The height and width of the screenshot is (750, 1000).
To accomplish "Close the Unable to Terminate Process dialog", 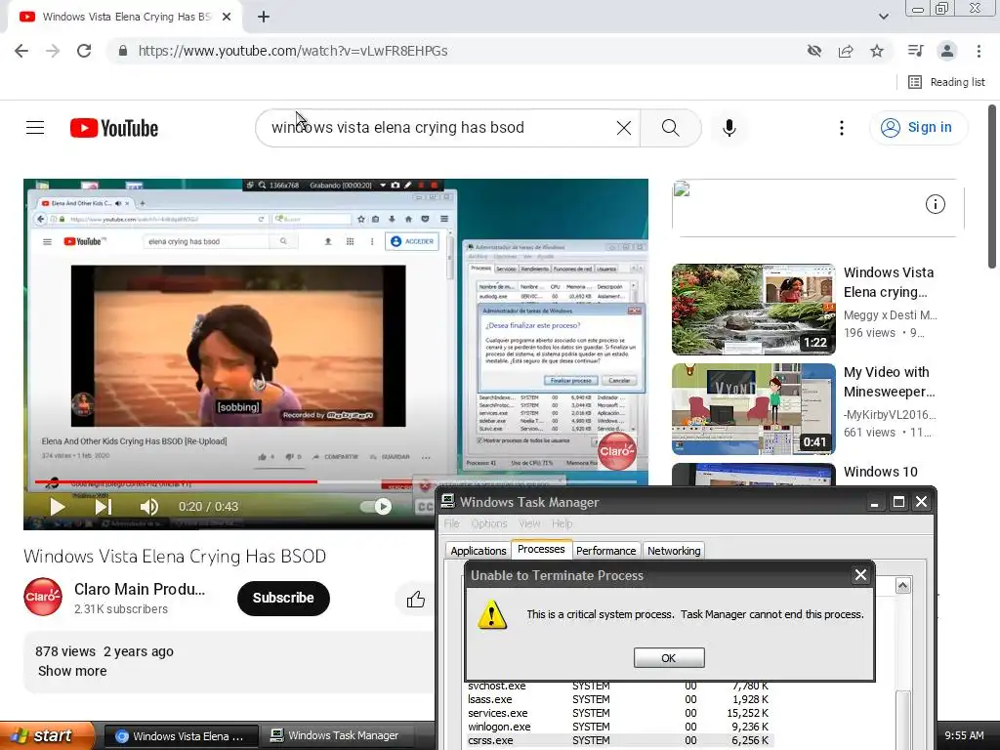I will coord(860,575).
